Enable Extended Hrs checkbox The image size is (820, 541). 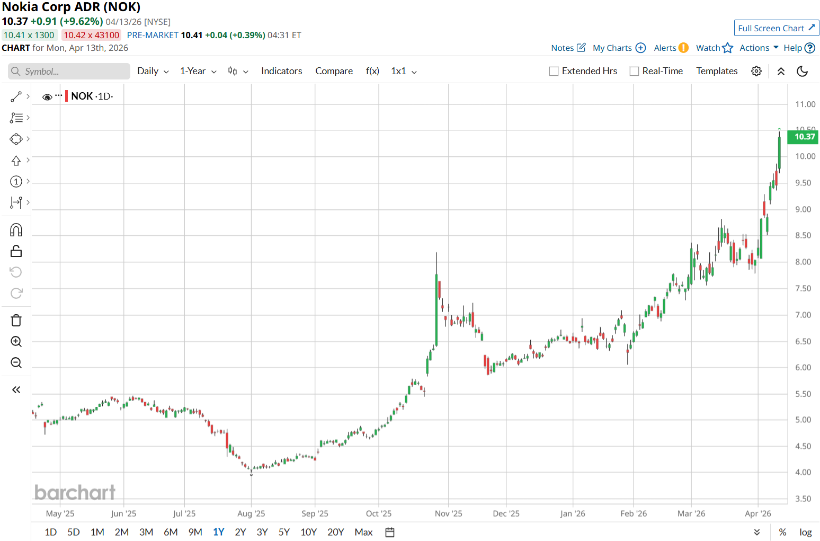point(554,71)
